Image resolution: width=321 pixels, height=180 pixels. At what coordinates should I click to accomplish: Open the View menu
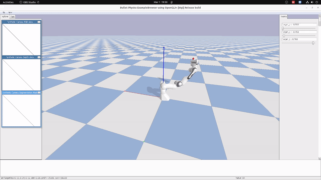pyautogui.click(x=10, y=12)
